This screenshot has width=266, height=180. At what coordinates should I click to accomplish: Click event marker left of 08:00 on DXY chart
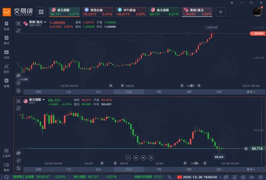(x=115, y=163)
